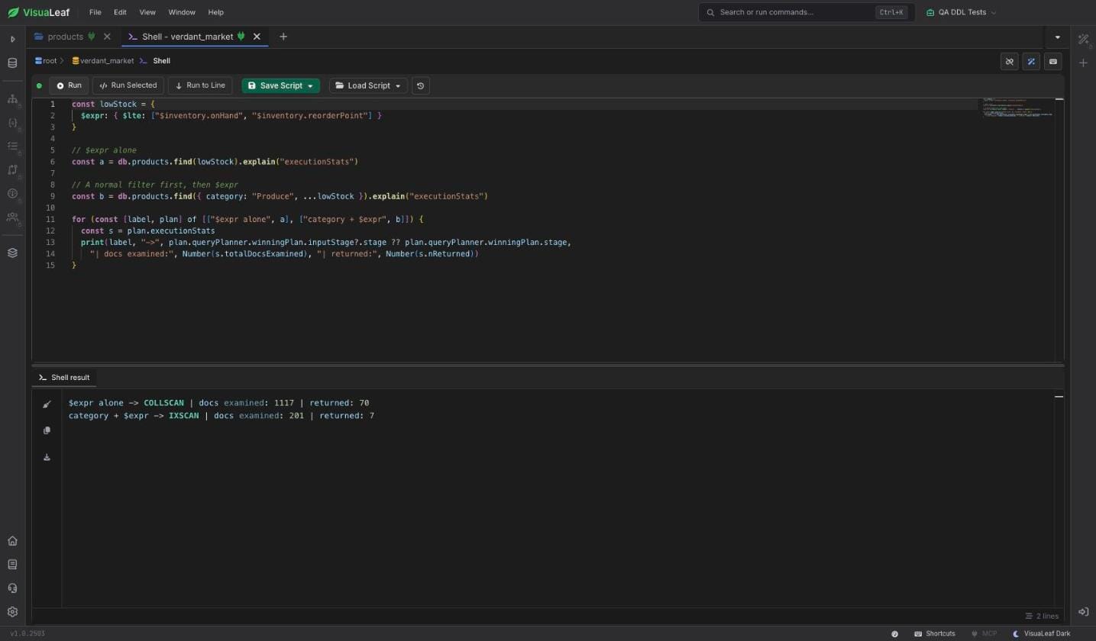Click the plus icon on right edge panel
The image size is (1096, 641).
[1083, 63]
